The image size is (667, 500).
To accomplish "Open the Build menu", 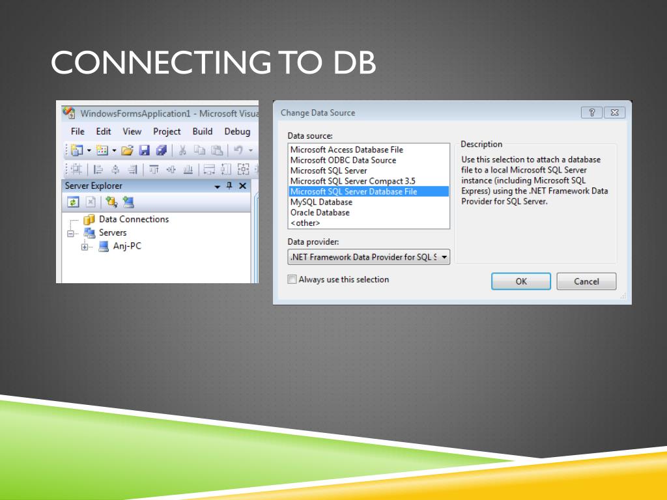I will pyautogui.click(x=202, y=132).
